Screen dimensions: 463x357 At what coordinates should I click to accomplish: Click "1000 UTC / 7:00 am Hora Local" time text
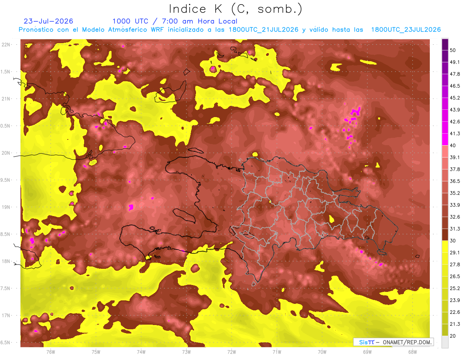[175, 21]
